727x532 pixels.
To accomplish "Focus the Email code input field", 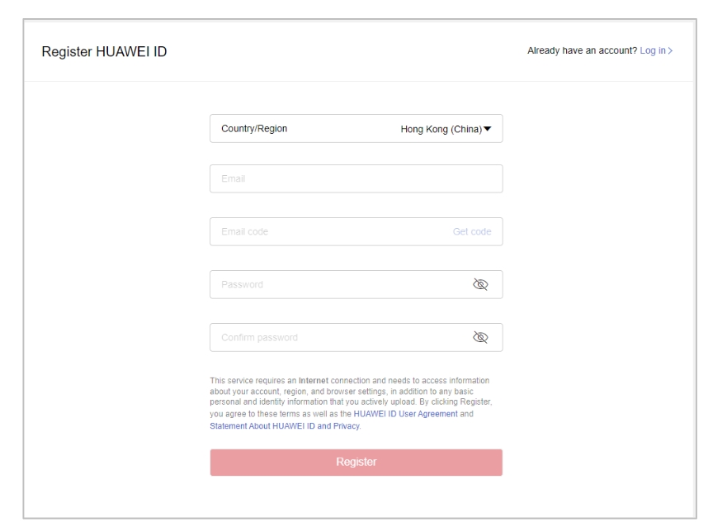I will [x=329, y=231].
